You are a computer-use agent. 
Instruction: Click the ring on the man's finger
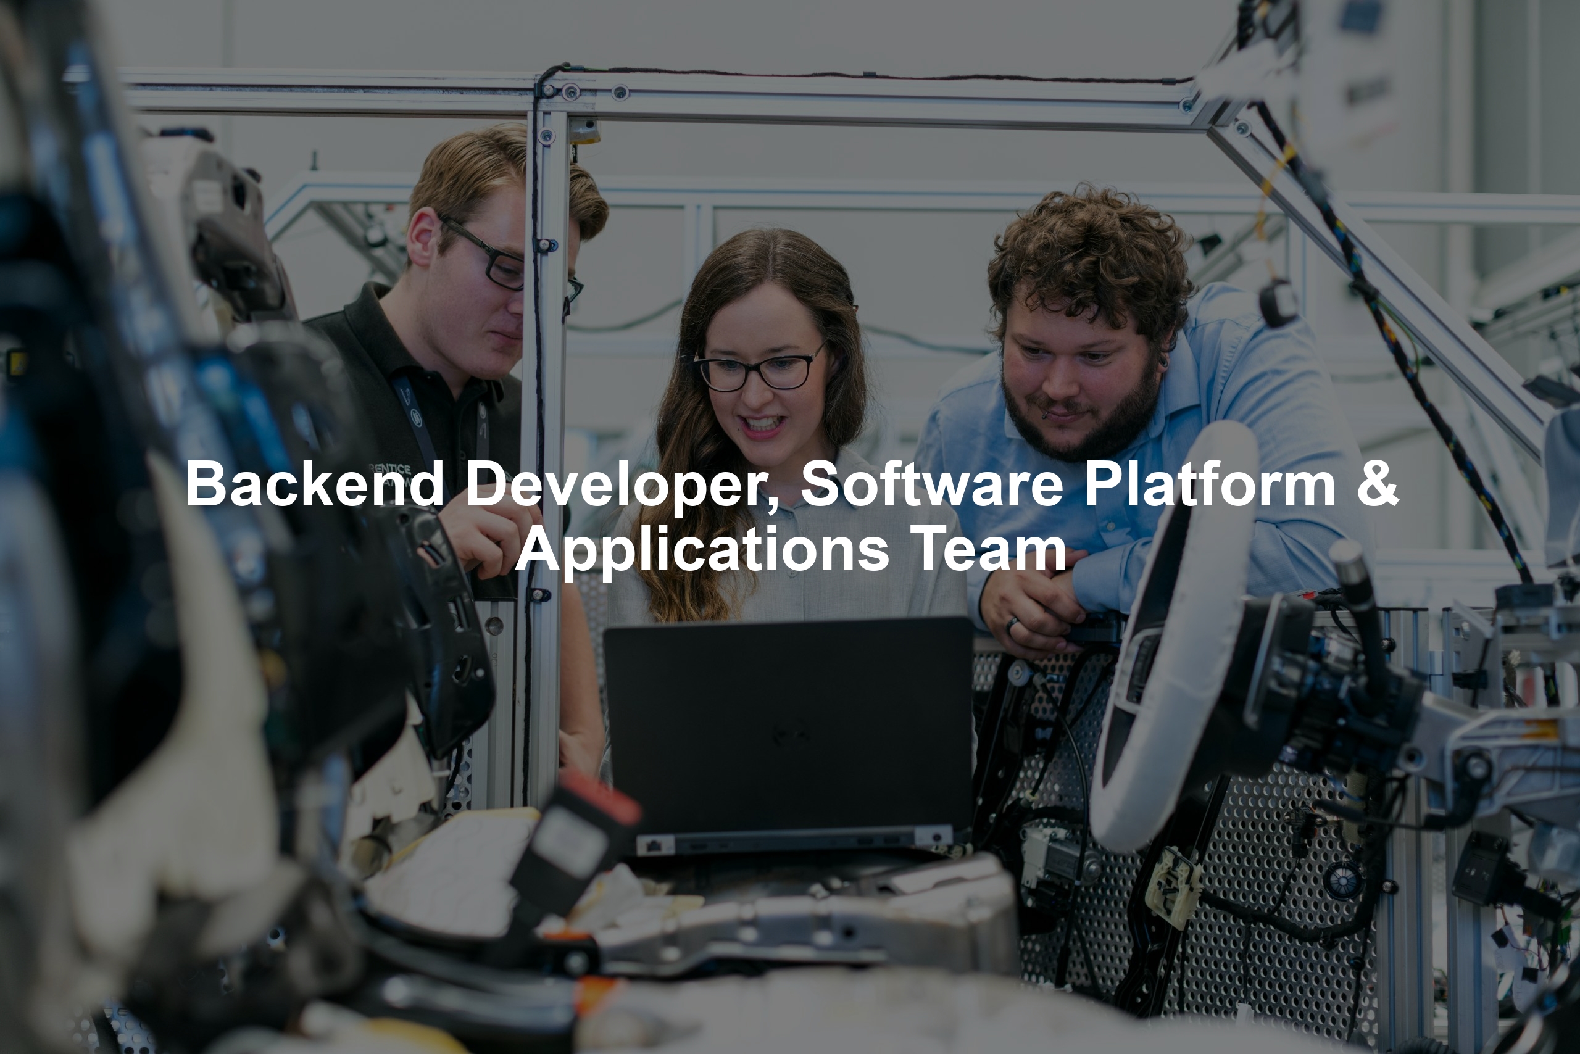[x=1012, y=625]
